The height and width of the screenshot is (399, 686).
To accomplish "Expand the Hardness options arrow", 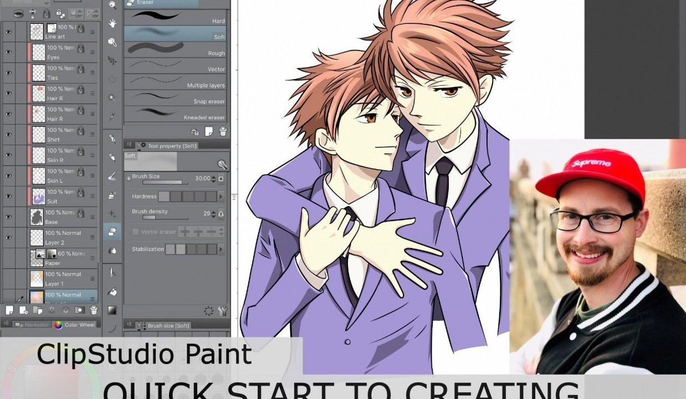I will (221, 196).
